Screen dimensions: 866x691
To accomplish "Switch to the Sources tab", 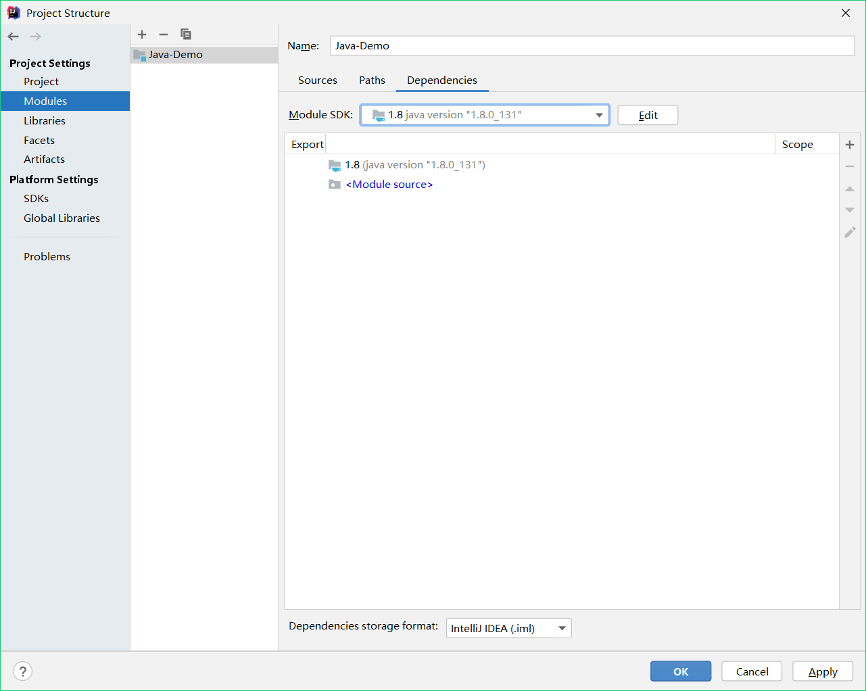I will tap(318, 80).
